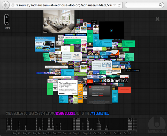Click the globe site identity icon
Viewport: 167px width, 136px height.
(13, 5)
